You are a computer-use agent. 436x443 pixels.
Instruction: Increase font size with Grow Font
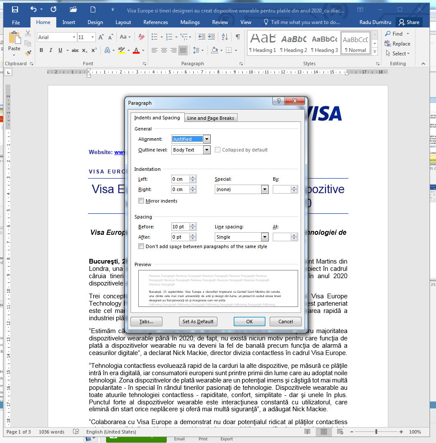[x=101, y=37]
